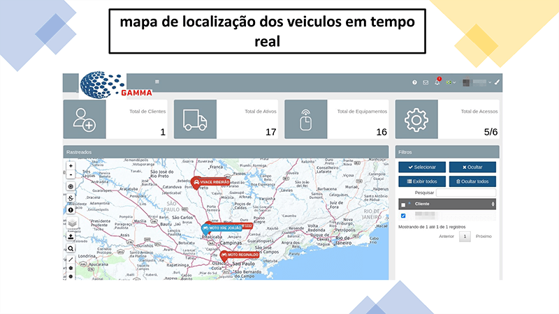Open the messages envelope icon
Screen dimensions: 559x314
[426, 82]
